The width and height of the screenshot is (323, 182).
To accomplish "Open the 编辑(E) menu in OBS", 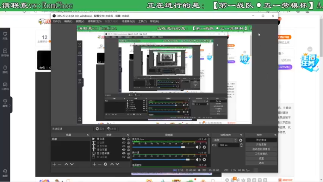I will click(68, 21).
